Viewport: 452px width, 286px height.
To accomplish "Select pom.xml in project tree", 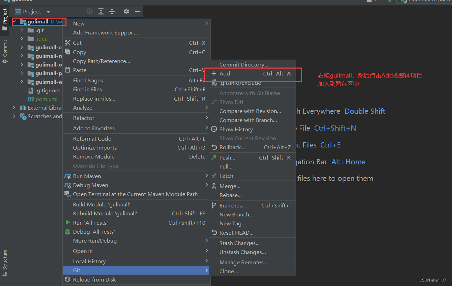I will 42,99.
